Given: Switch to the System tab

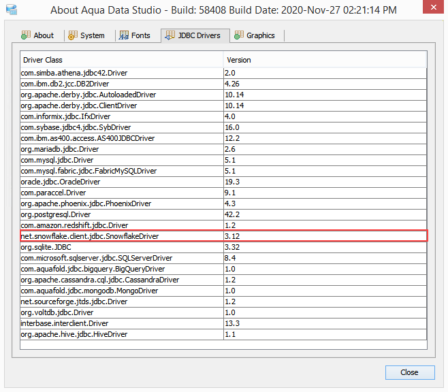Looking at the screenshot, I should tap(86, 35).
